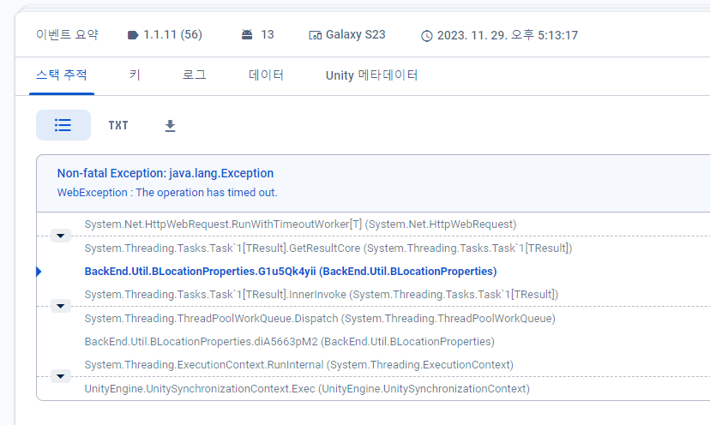Switch to TXT view of stack trace
Viewport: 710px width, 425px height.
point(118,125)
